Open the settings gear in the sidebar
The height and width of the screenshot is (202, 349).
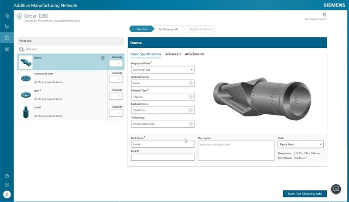[x=7, y=185]
